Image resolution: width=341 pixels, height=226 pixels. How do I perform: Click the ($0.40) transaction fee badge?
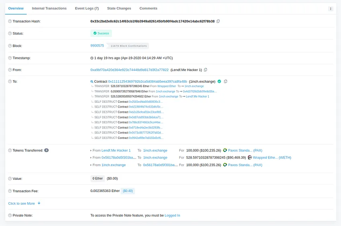pyautogui.click(x=127, y=191)
